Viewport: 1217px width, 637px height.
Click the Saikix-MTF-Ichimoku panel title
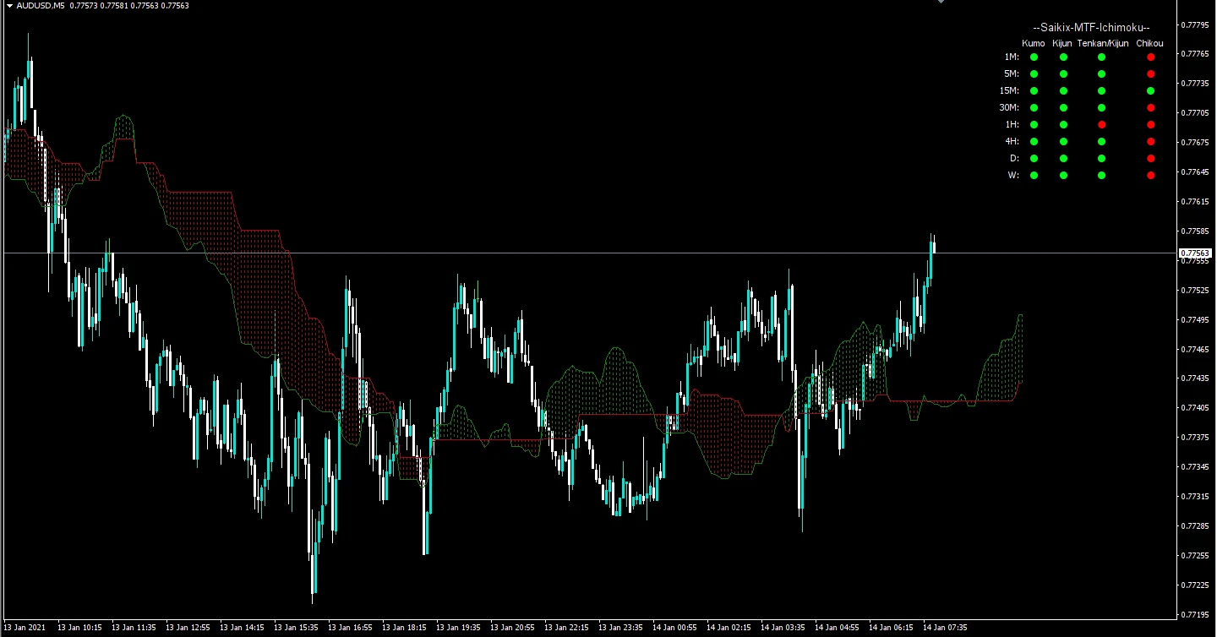pos(1091,28)
